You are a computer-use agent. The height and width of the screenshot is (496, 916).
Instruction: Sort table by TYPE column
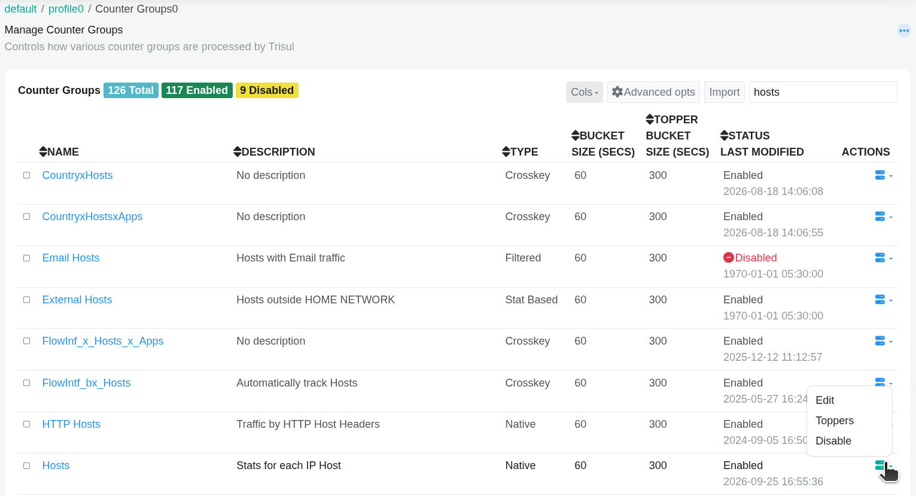[520, 152]
